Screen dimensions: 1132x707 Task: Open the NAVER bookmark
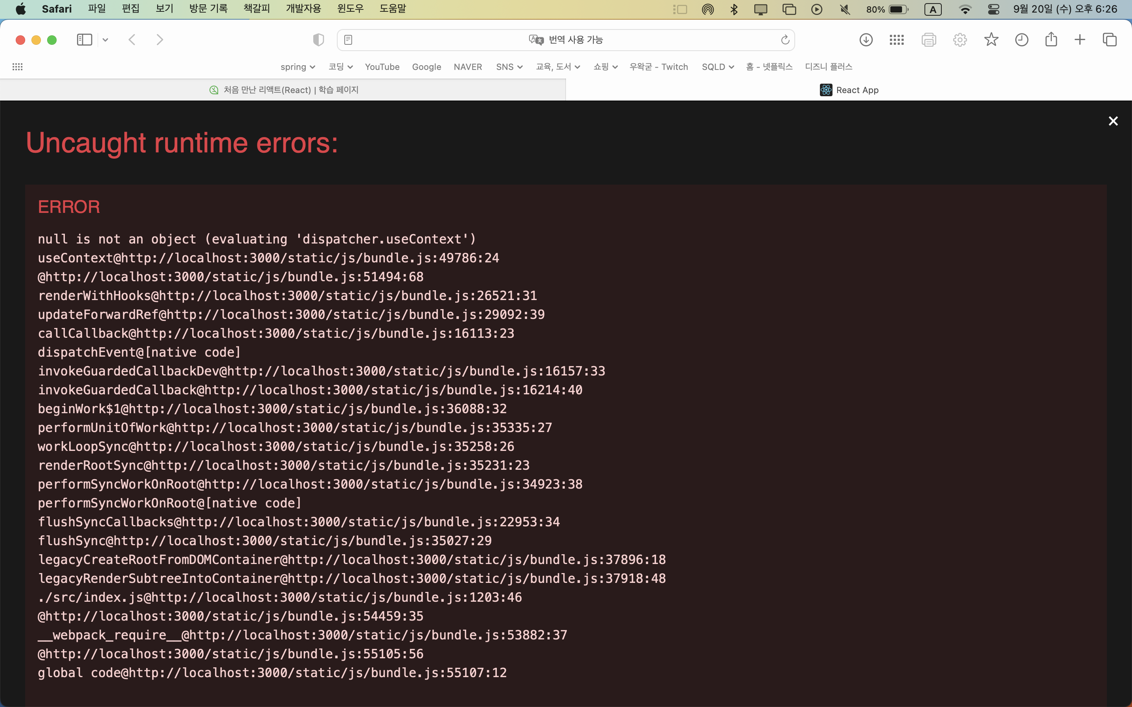pos(468,67)
